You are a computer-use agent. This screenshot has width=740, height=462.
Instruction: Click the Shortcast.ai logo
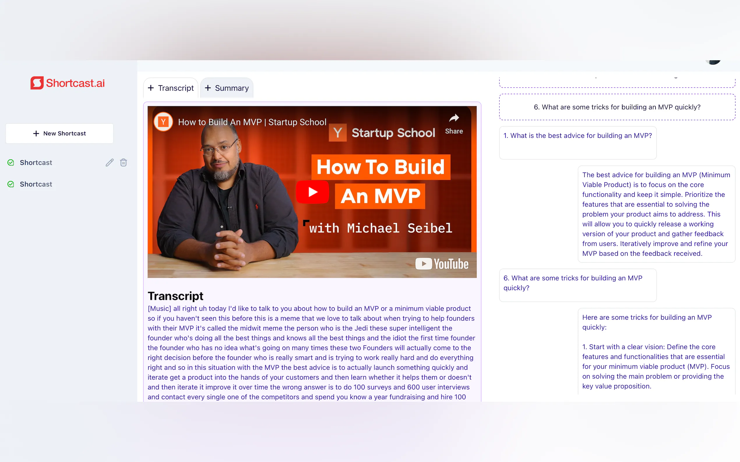pos(67,83)
